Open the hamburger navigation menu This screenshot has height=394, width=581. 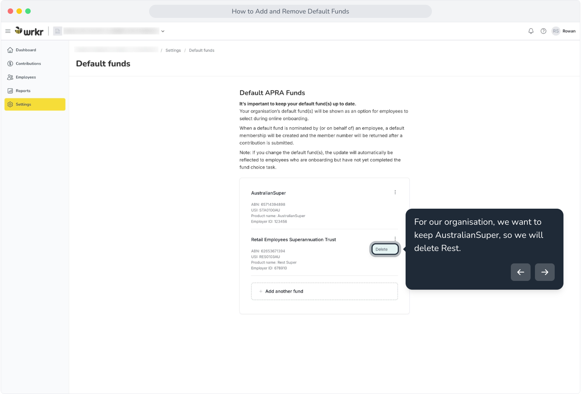tap(8, 31)
